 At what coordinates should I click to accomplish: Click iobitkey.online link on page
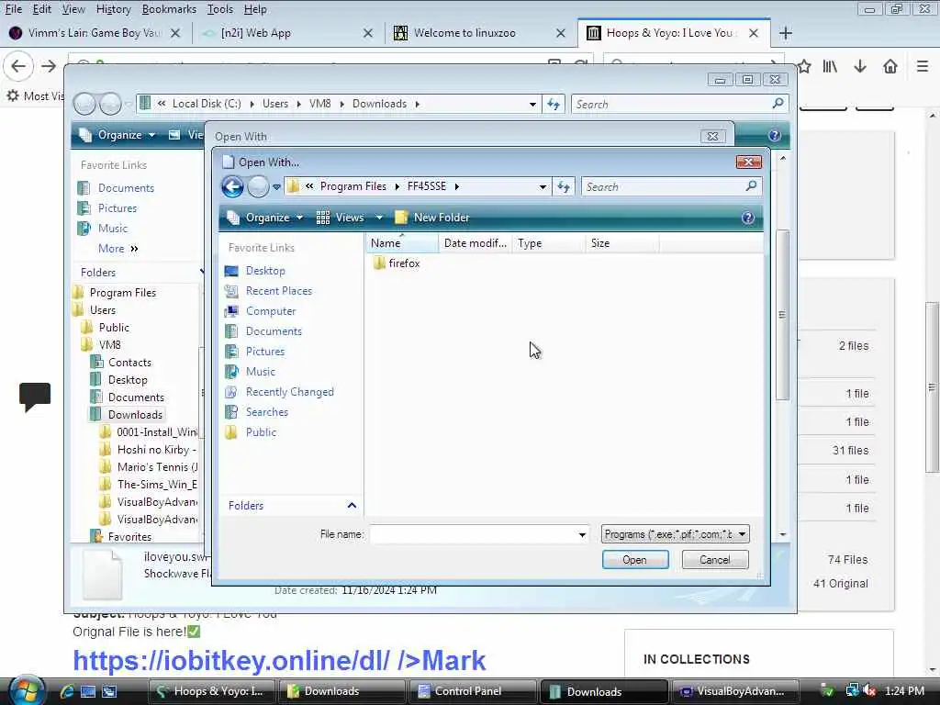pos(279,660)
